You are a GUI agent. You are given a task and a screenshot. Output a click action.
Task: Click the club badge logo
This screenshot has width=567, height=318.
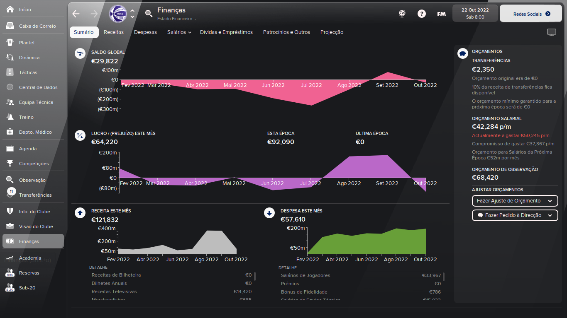tap(118, 14)
